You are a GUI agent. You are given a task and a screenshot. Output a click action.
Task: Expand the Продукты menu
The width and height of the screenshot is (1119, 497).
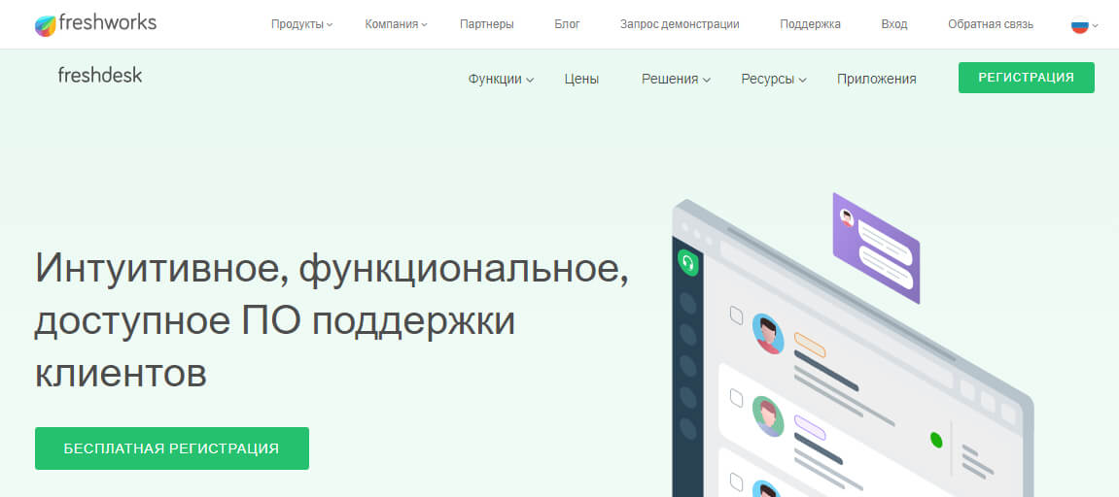(x=302, y=24)
